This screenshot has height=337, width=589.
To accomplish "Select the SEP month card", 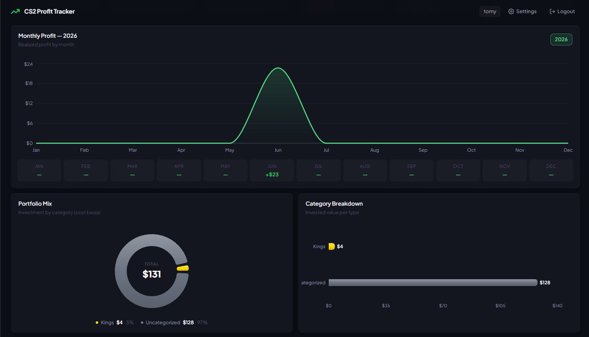I will point(412,170).
